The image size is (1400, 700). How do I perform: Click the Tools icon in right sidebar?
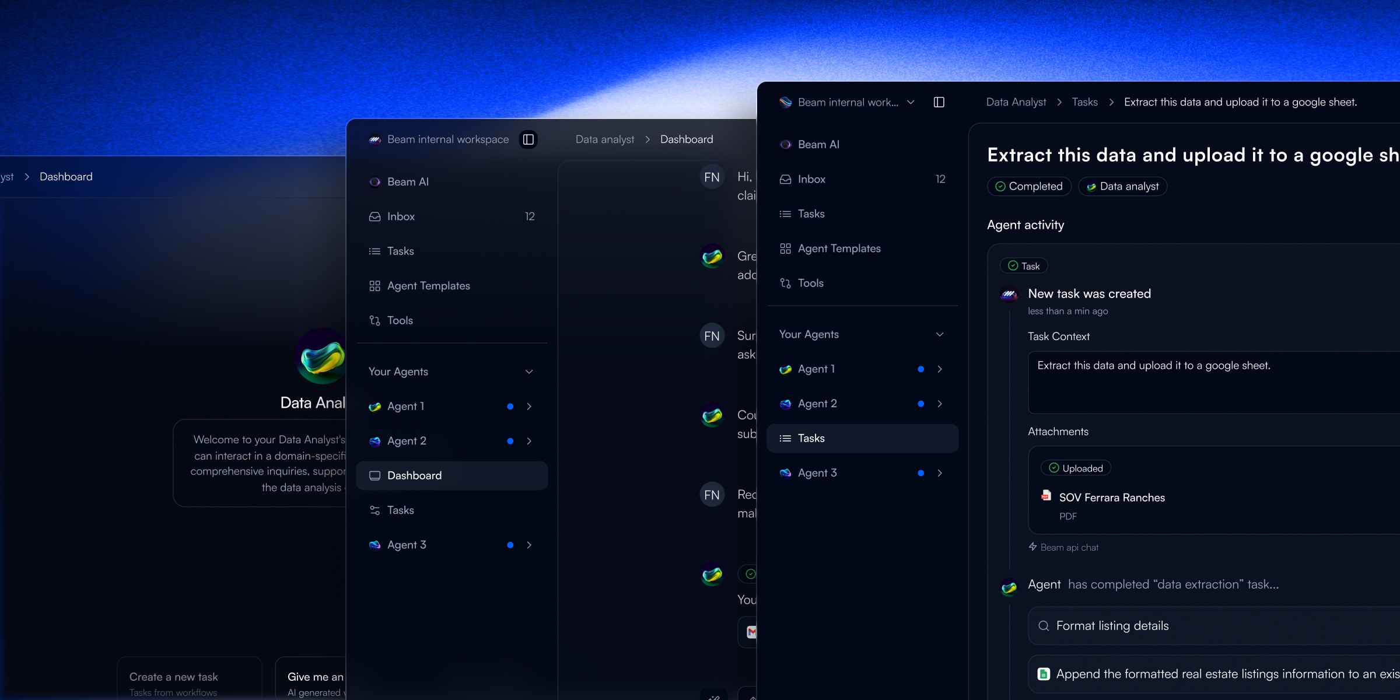(785, 283)
